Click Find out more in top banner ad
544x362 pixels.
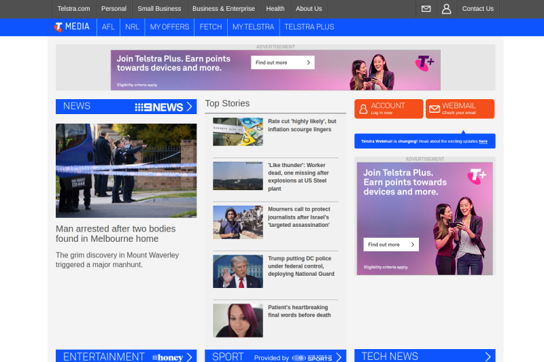click(x=283, y=62)
